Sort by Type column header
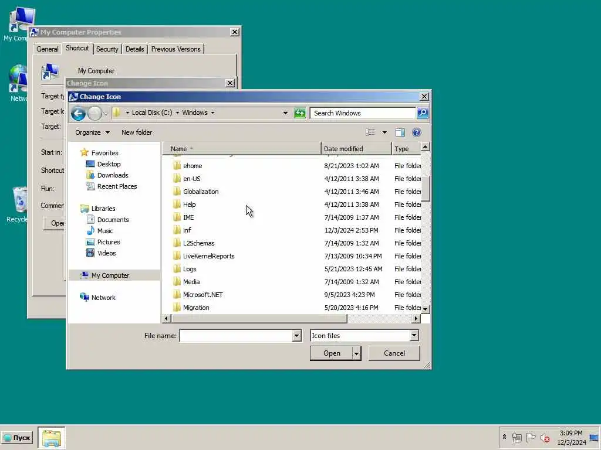 click(406, 148)
